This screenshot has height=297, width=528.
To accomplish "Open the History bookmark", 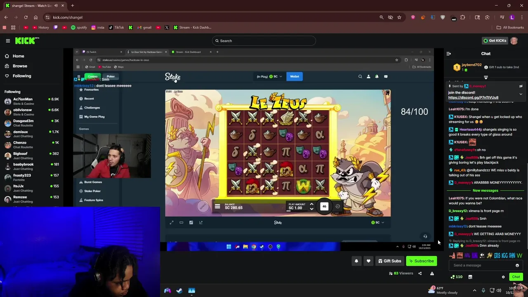I will (40, 28).
